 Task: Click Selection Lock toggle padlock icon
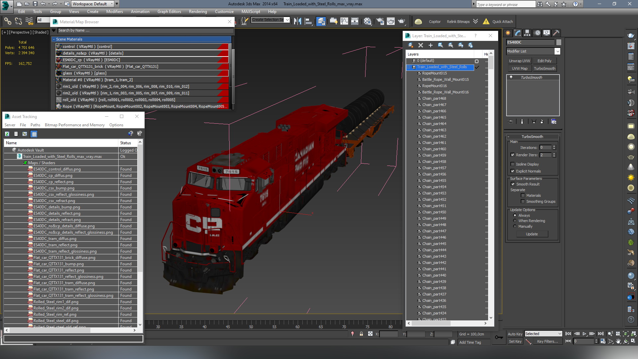[x=361, y=334]
